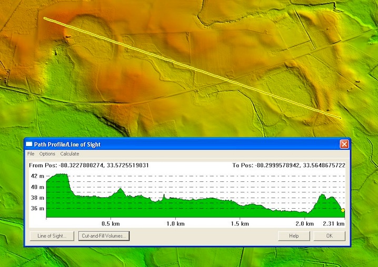Open the File menu
The height and width of the screenshot is (267, 378).
[31, 154]
